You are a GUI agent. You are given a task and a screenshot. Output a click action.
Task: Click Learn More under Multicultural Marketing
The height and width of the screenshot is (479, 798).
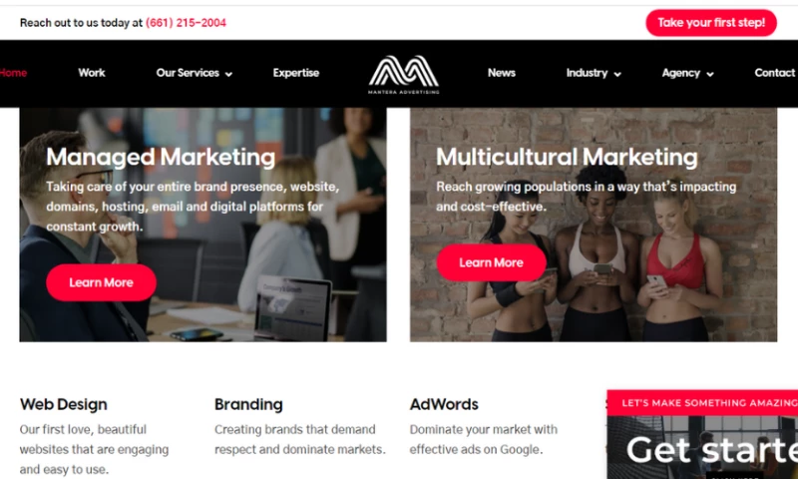(491, 262)
